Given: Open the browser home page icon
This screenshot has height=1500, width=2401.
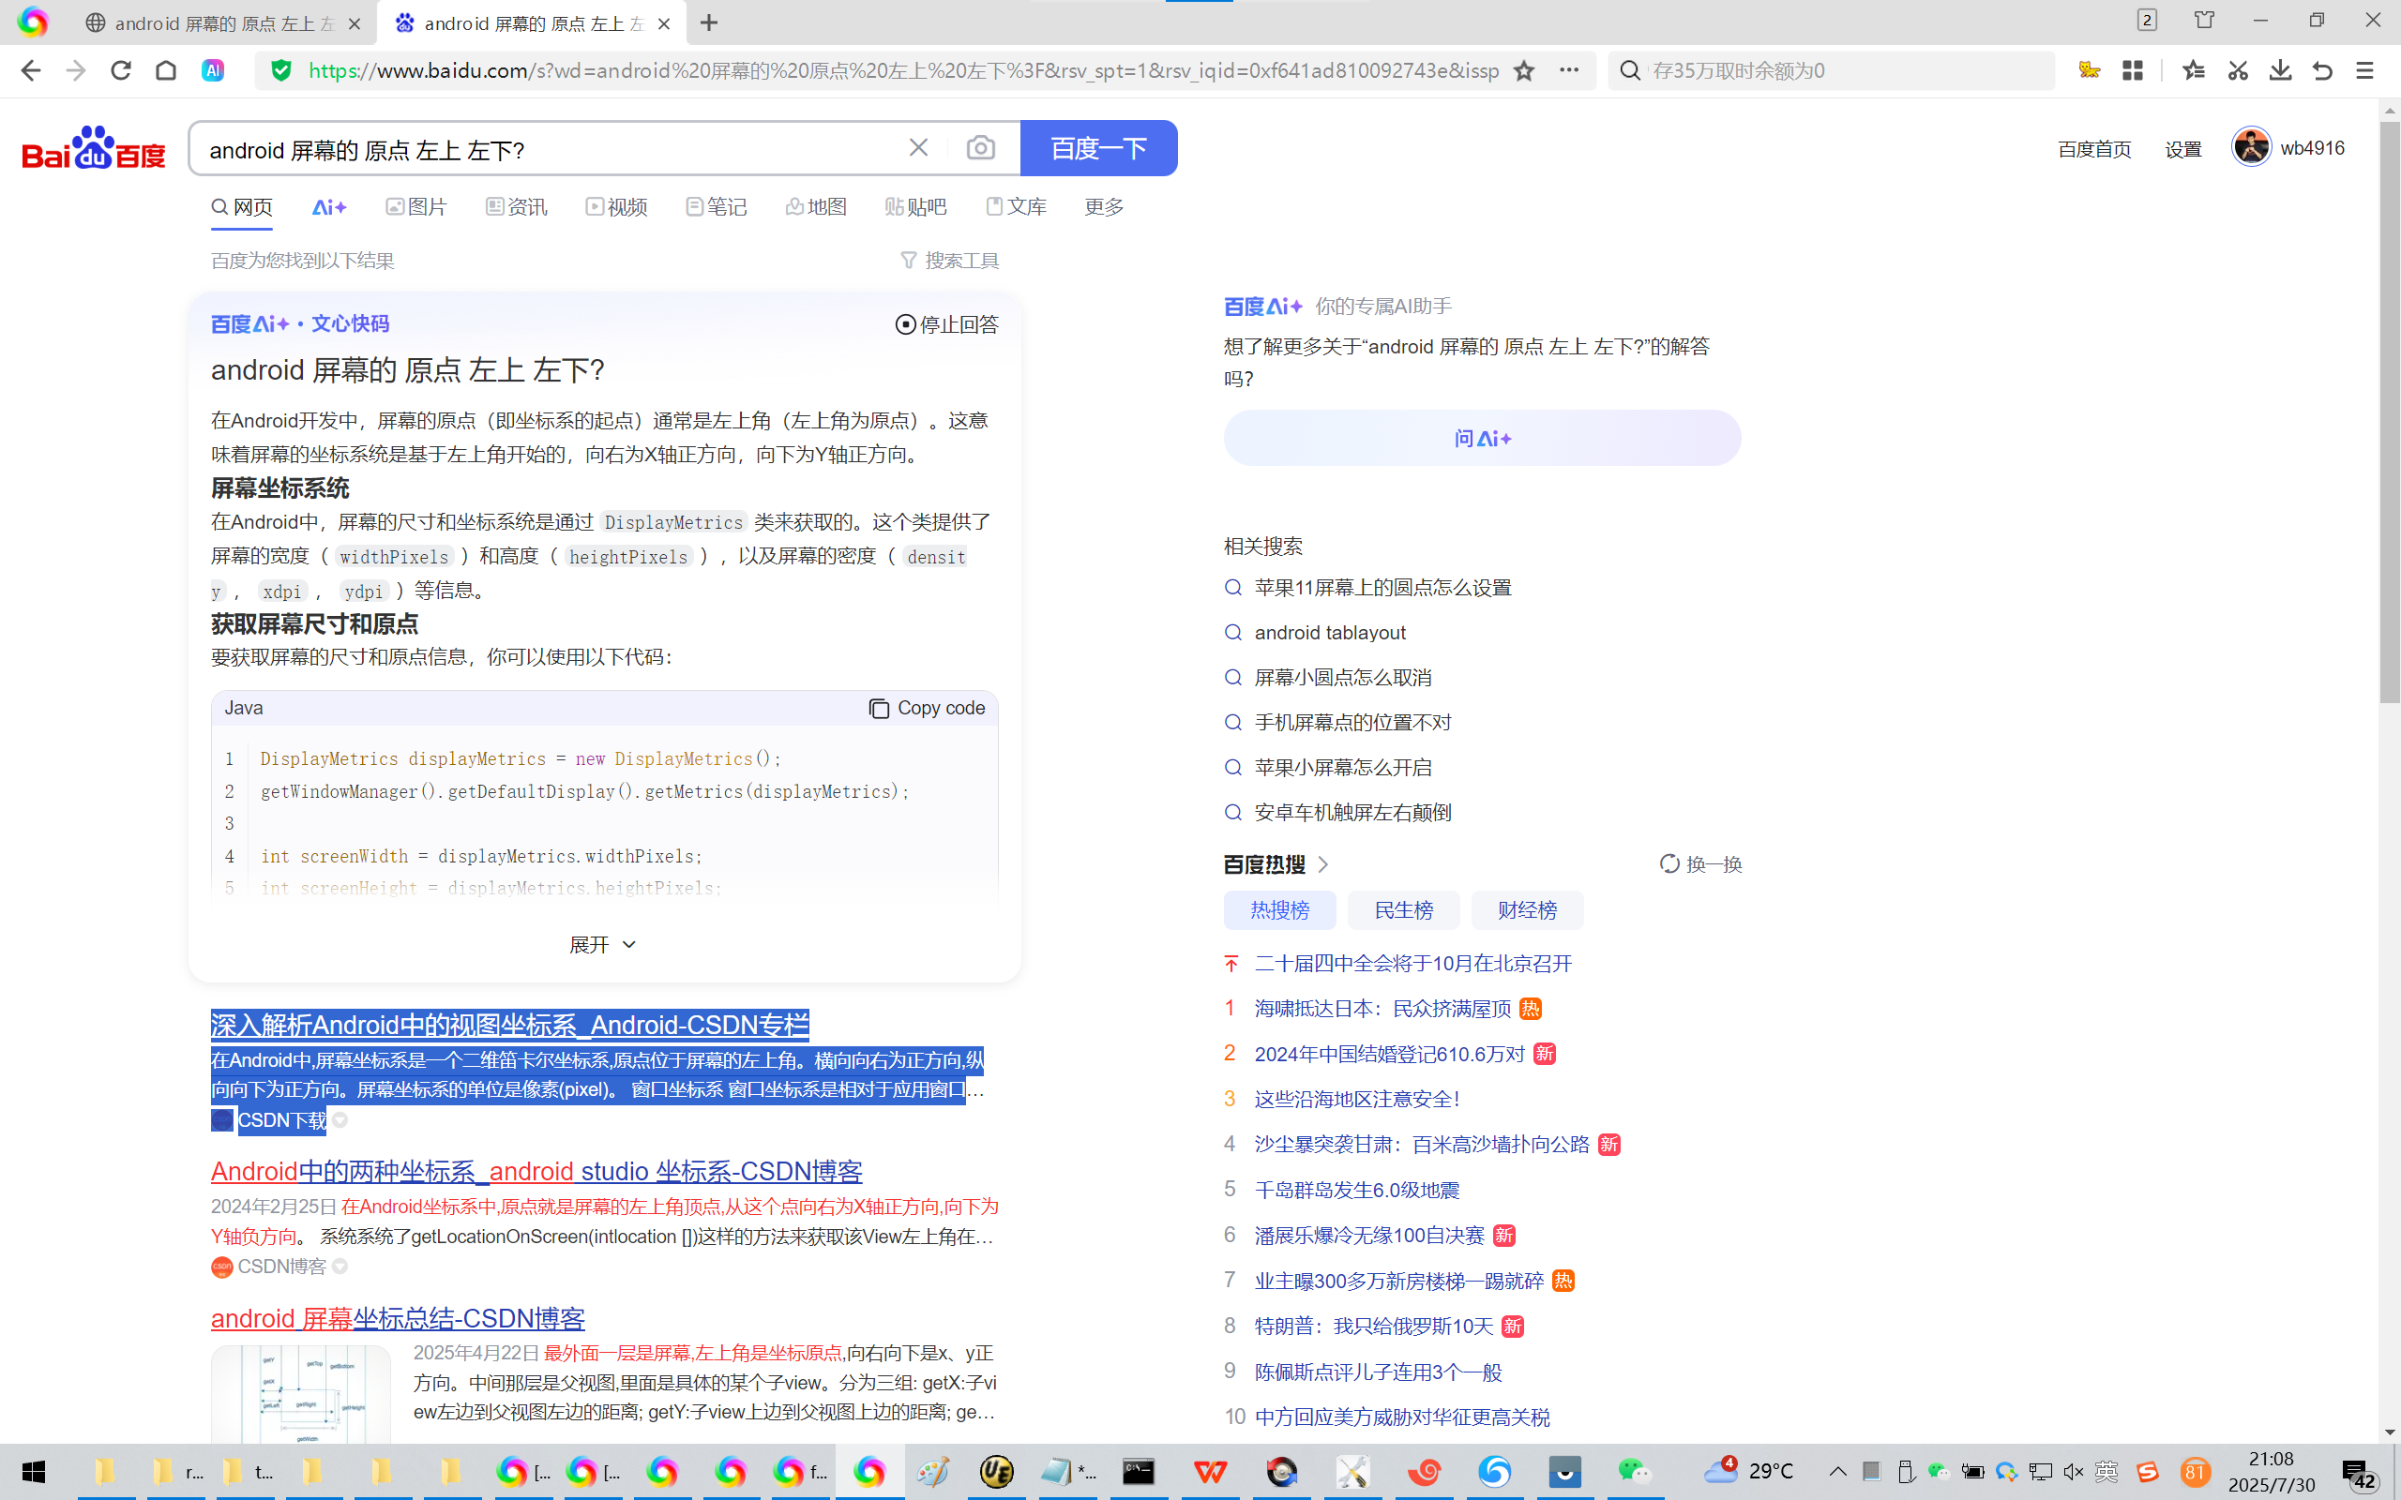Looking at the screenshot, I should click(166, 70).
